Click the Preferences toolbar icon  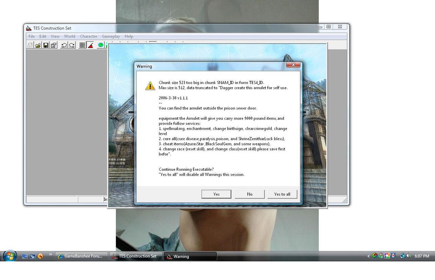53,45
